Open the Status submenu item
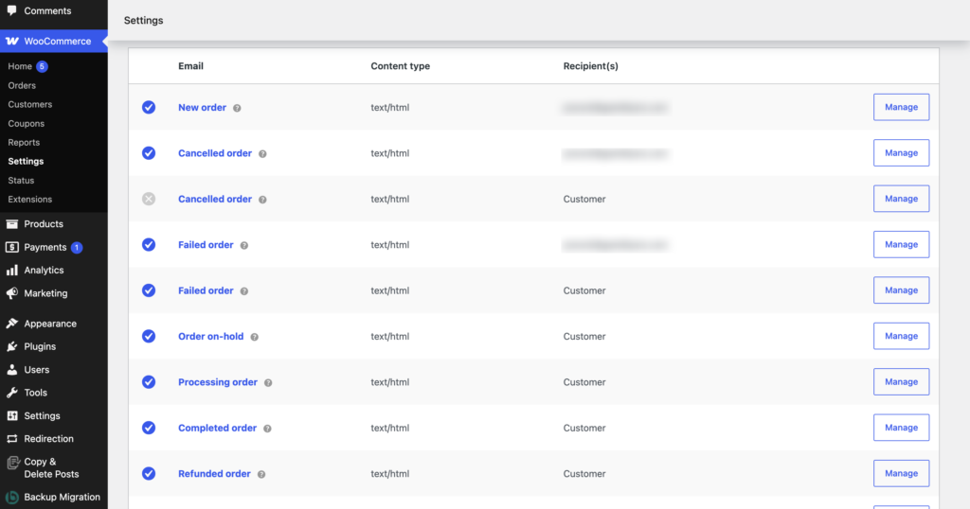 [21, 181]
